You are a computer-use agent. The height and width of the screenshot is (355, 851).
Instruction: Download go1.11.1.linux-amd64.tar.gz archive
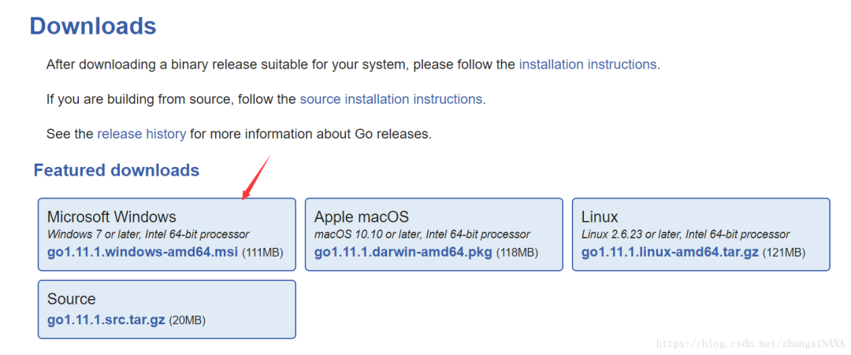670,253
